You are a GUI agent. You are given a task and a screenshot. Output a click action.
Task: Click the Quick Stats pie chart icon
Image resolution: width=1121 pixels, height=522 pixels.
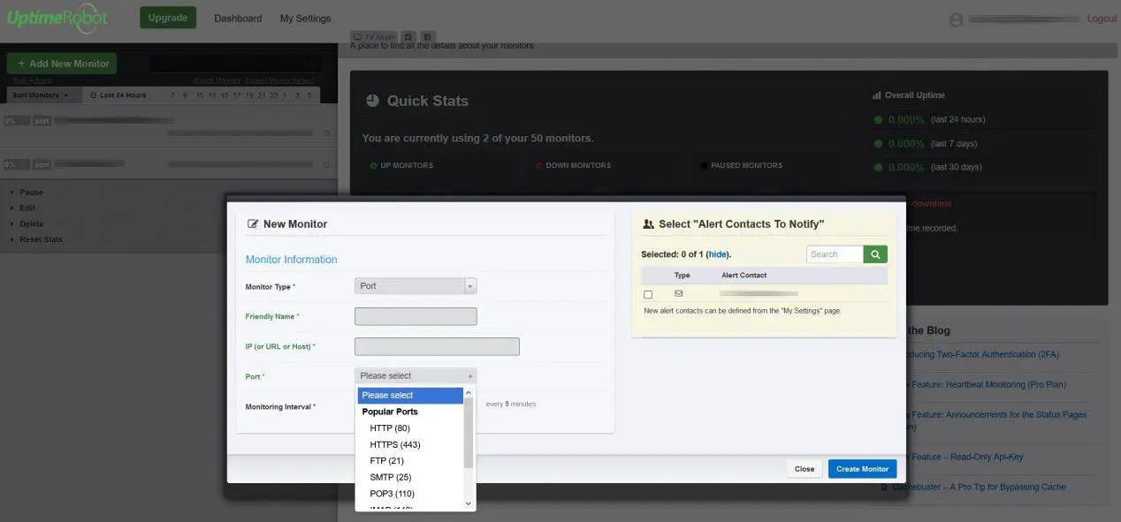[372, 101]
